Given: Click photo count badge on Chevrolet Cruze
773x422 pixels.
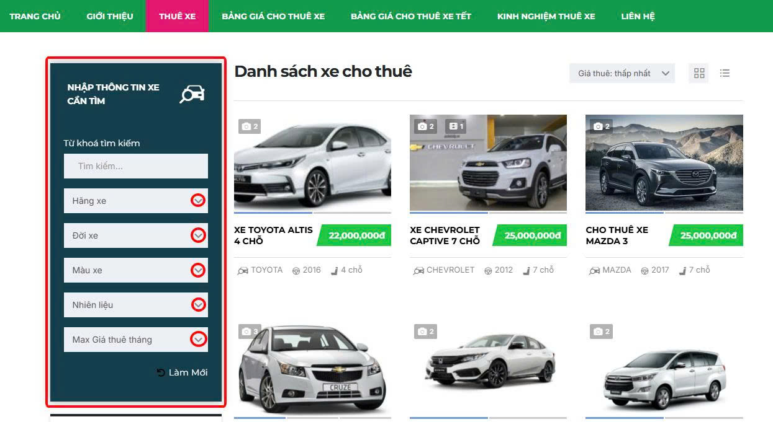Looking at the screenshot, I should click(249, 332).
